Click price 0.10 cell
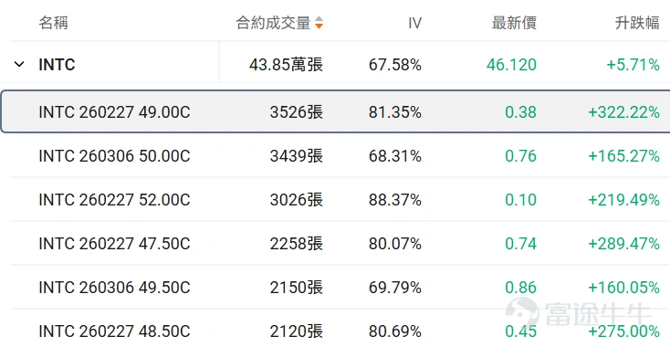The height and width of the screenshot is (347, 670). tap(521, 200)
